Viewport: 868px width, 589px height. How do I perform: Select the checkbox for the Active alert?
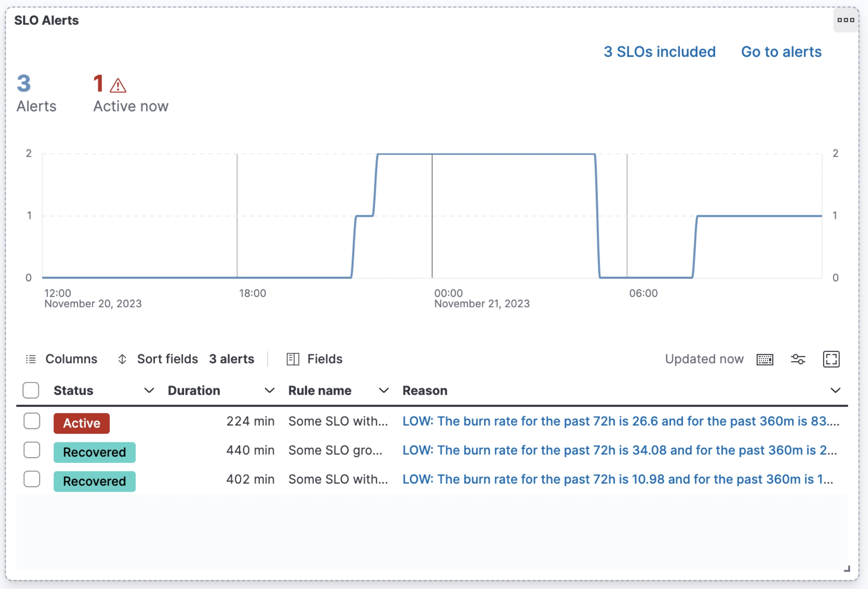click(x=32, y=421)
